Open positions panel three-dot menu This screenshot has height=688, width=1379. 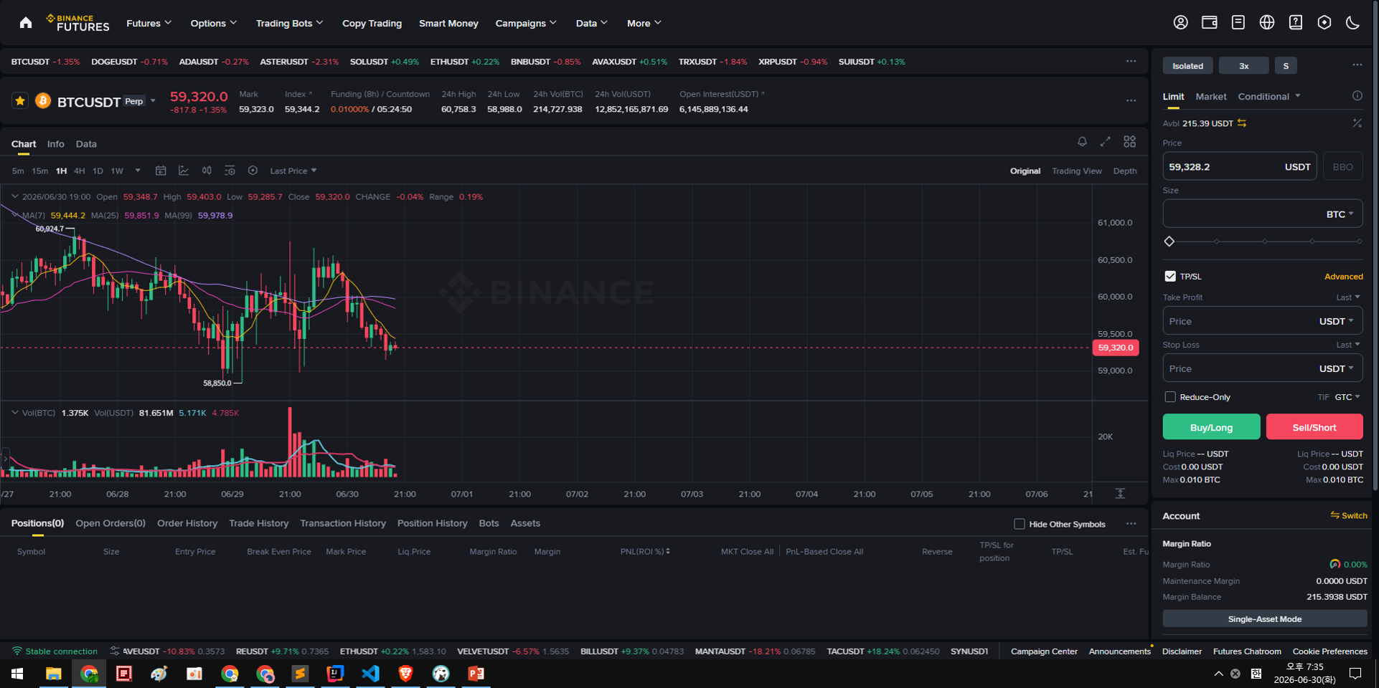1131,524
